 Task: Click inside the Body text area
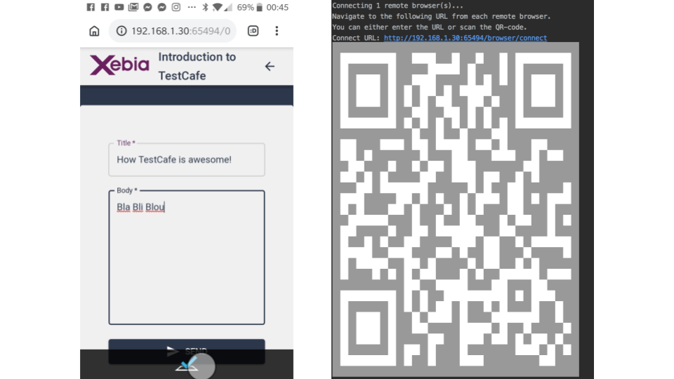coord(187,257)
